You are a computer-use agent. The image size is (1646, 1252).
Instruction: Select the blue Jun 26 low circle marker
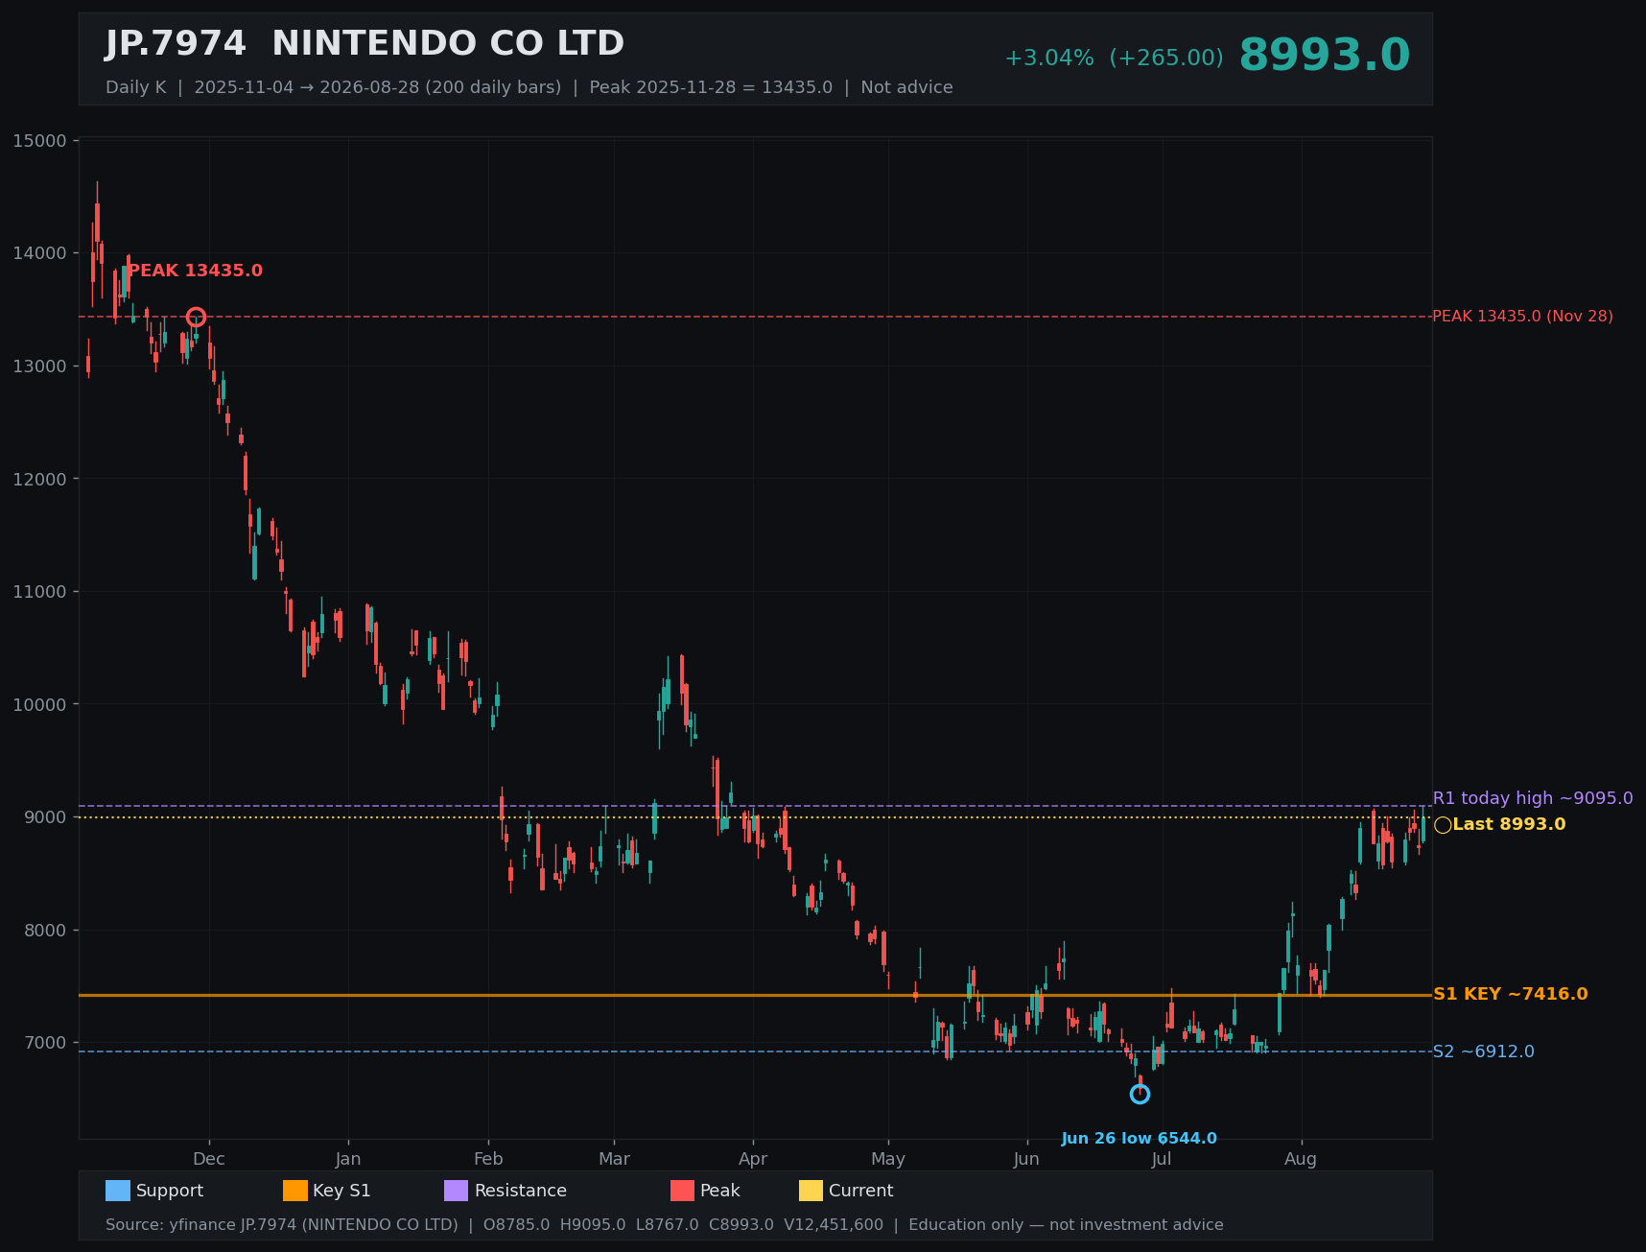click(x=1140, y=1094)
